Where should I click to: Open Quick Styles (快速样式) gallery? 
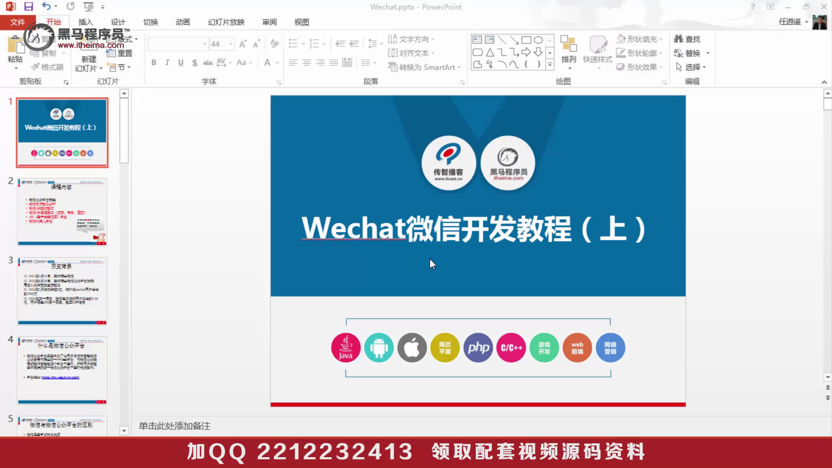(598, 51)
